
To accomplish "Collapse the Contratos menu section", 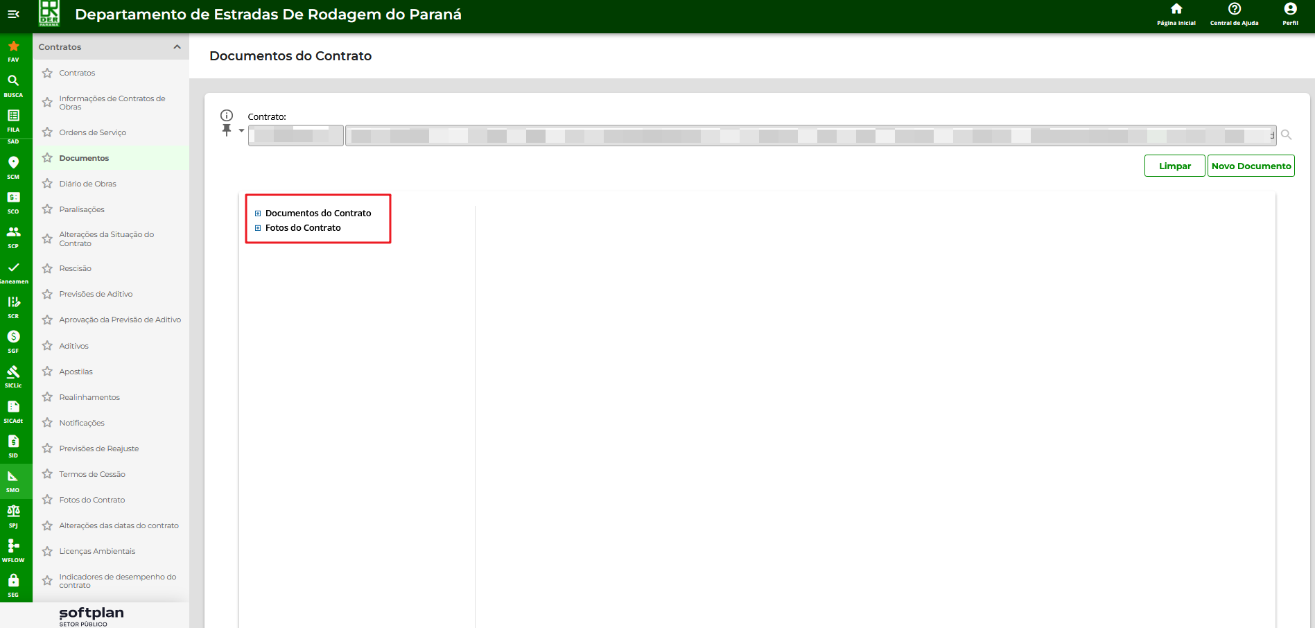I will (x=177, y=47).
